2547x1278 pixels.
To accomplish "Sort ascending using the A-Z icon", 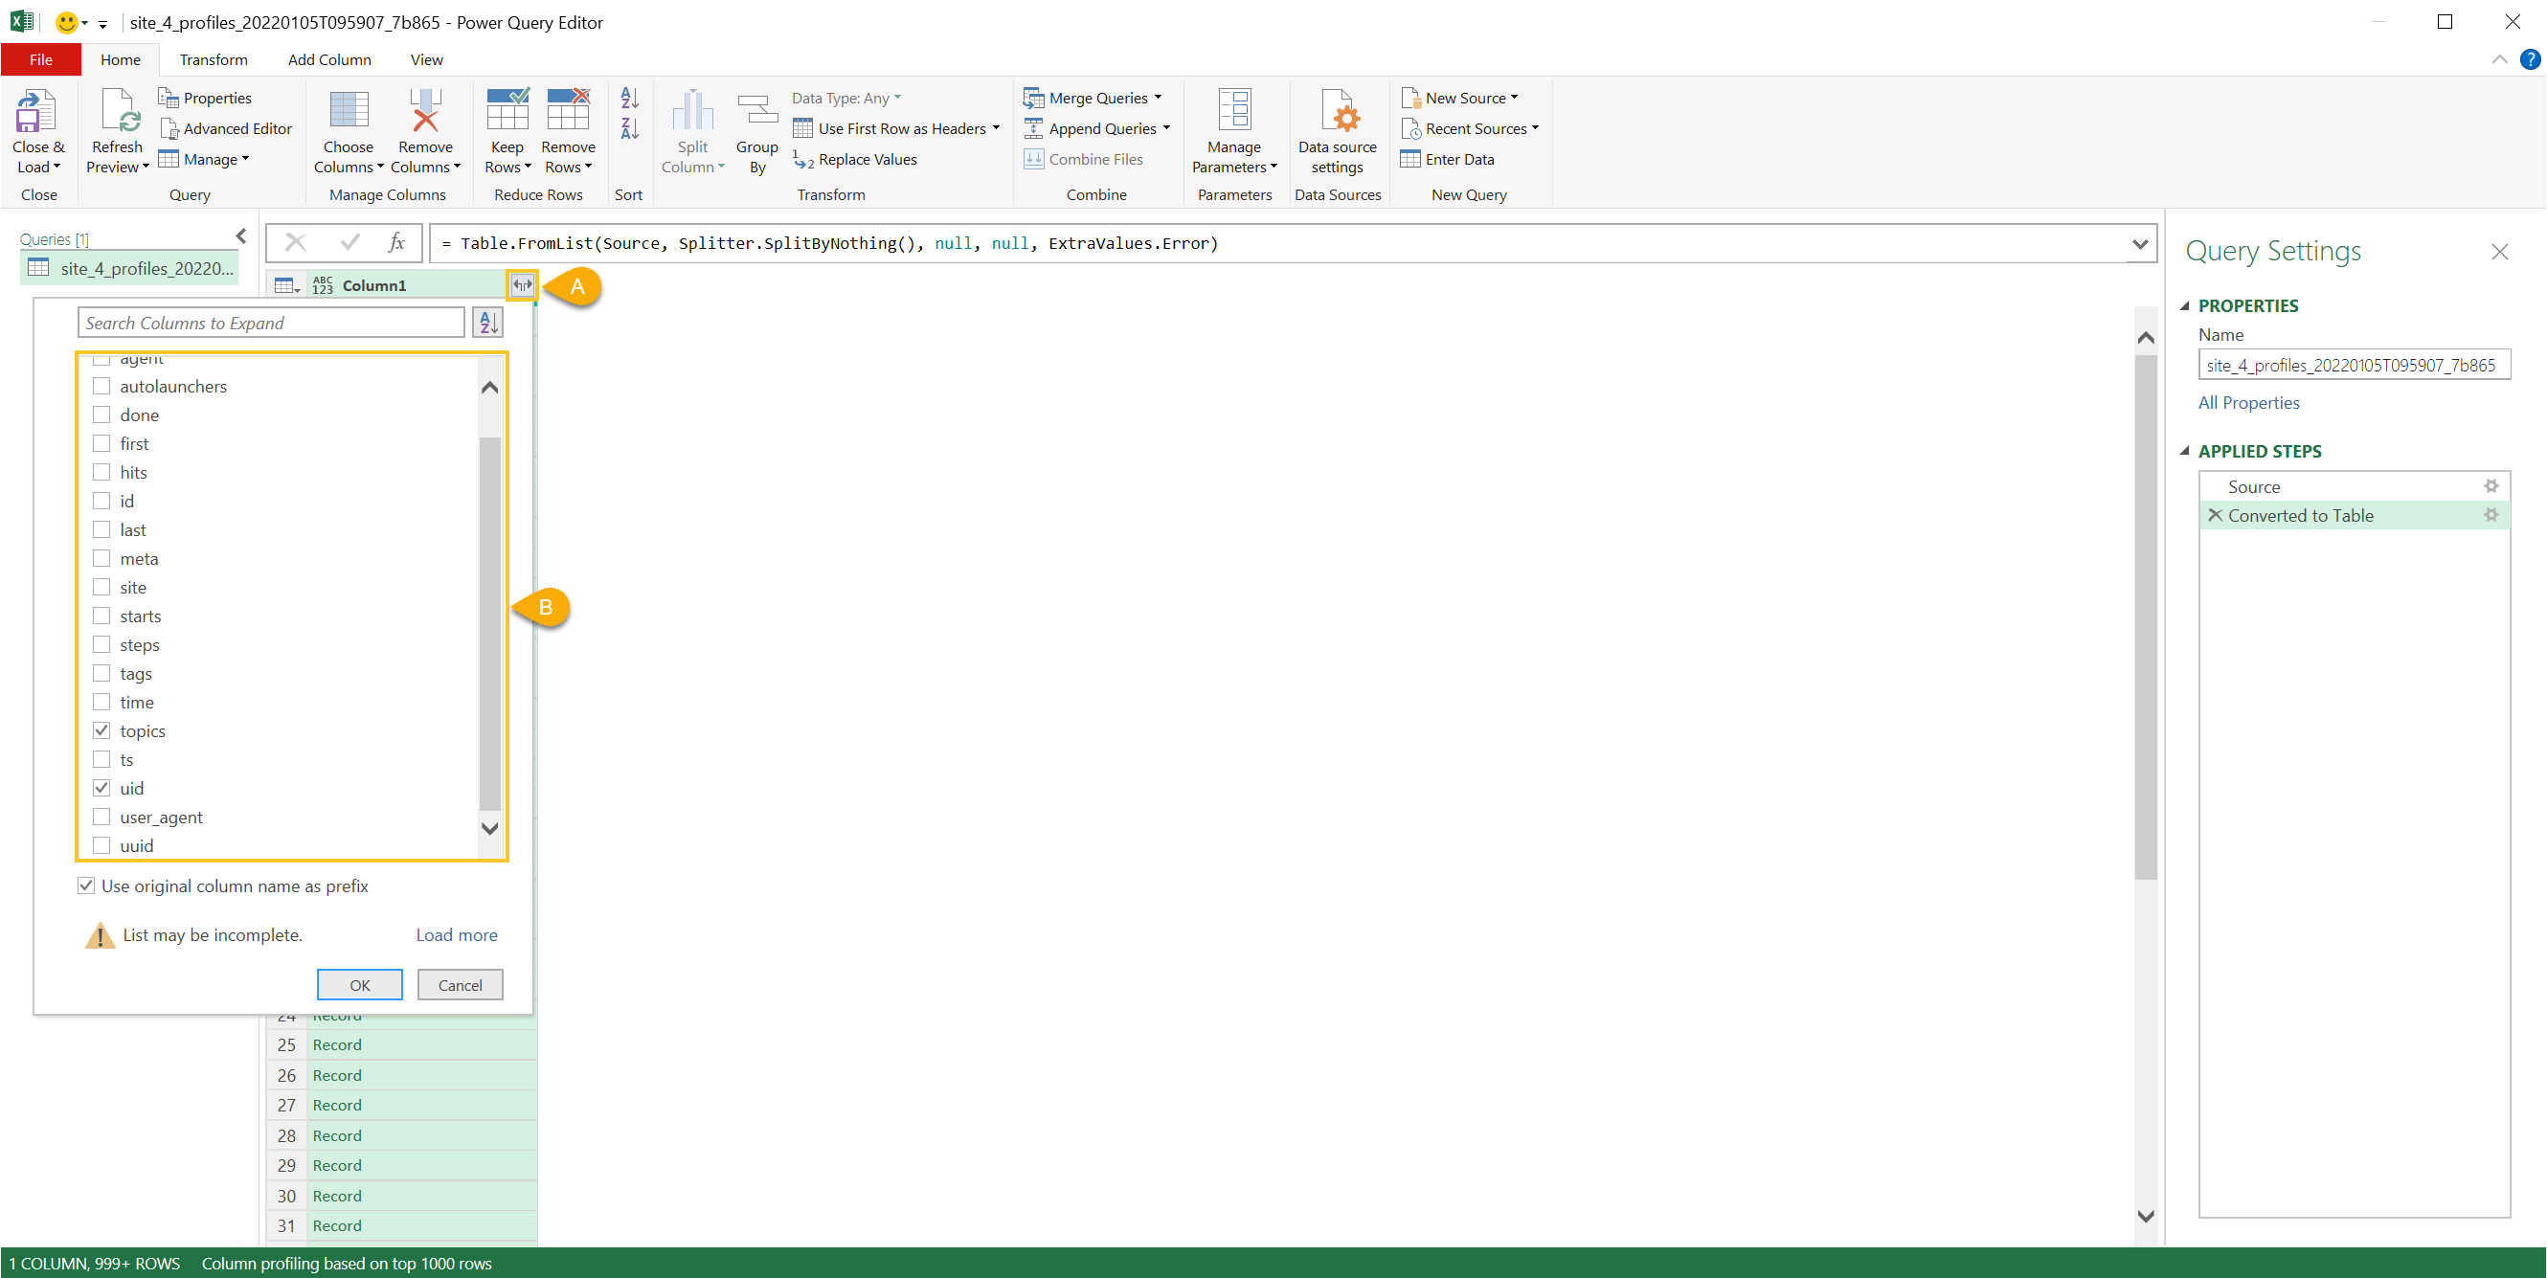I will tap(630, 97).
